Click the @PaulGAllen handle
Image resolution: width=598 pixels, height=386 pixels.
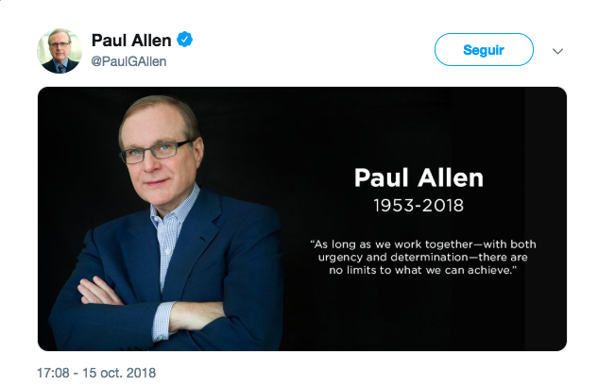click(x=128, y=61)
